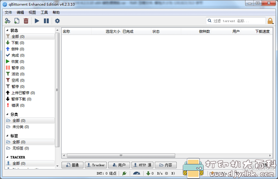Sort by 状态 column header
278x179 pixels.
click(166, 31)
